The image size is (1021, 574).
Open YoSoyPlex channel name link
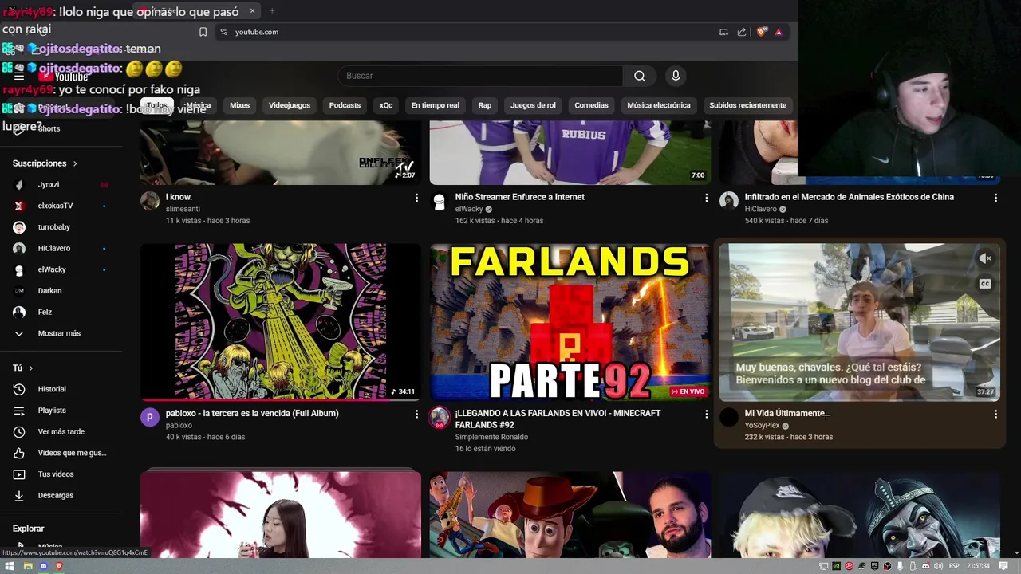(x=762, y=426)
